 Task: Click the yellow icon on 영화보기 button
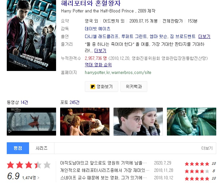pos(93,86)
